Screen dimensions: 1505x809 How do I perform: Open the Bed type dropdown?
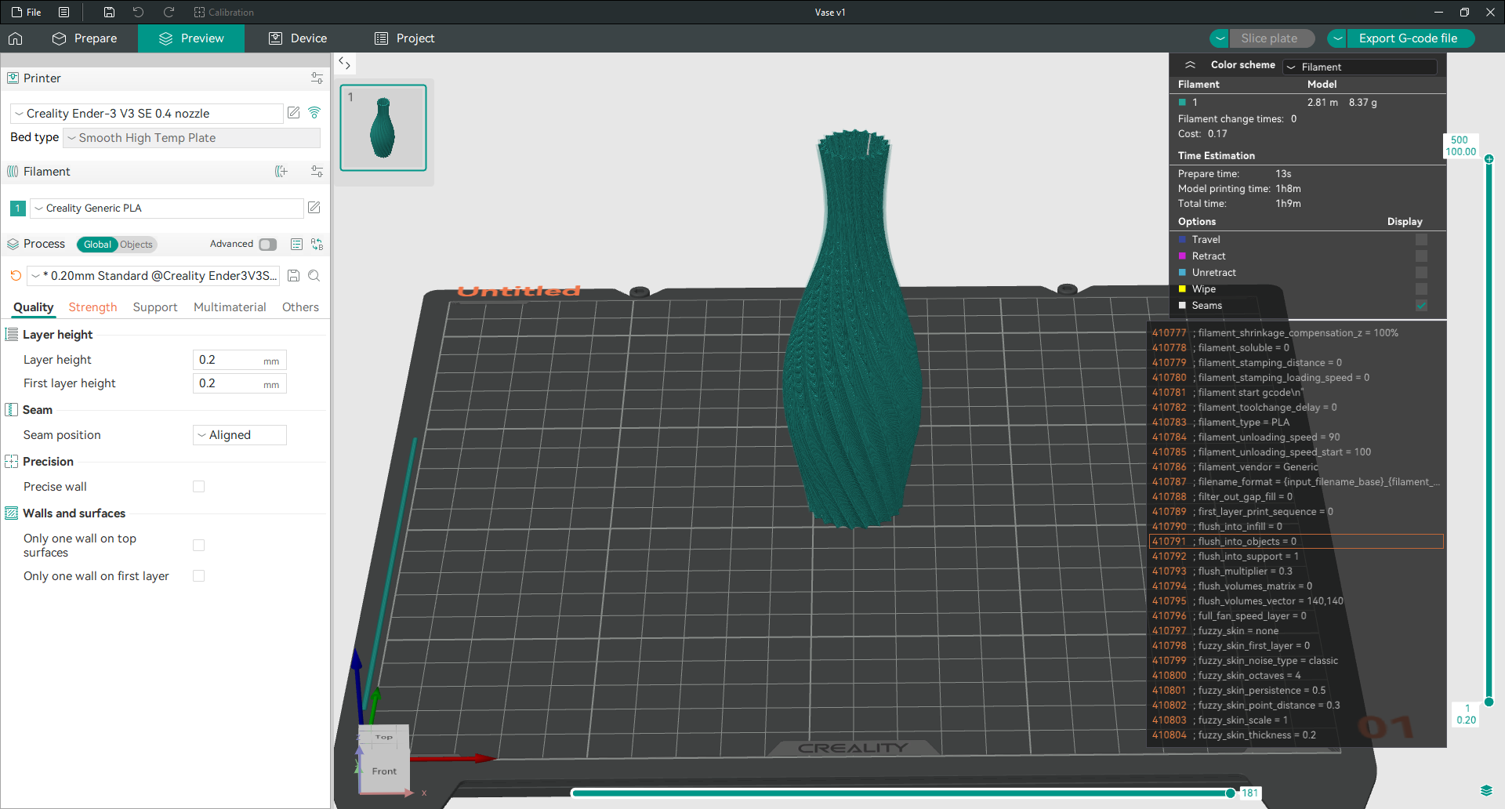[192, 138]
